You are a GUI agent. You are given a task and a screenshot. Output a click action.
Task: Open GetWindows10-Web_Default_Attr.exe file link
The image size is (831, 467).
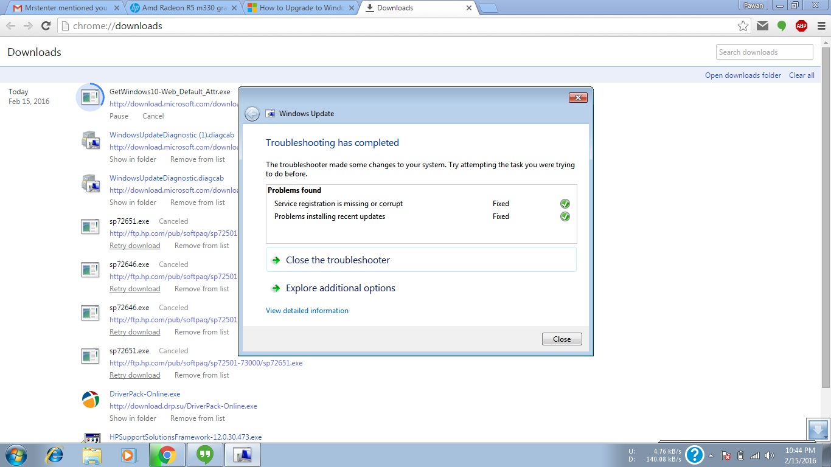pyautogui.click(x=170, y=92)
